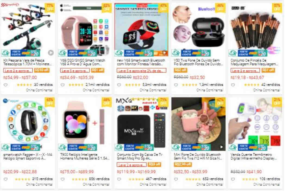Click R$2 off coupon on Y50 earbuds
286x192 pixels.
click(180, 70)
